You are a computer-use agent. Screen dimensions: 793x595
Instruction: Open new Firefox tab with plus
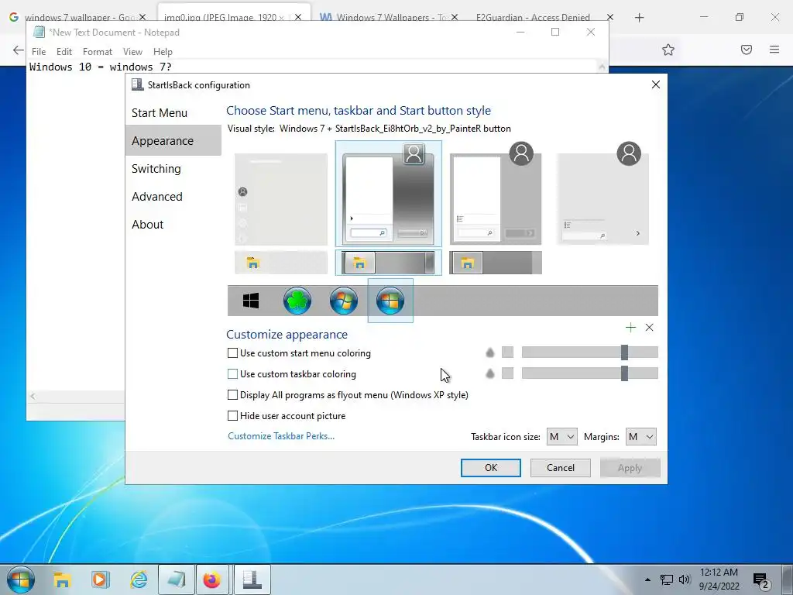click(639, 18)
